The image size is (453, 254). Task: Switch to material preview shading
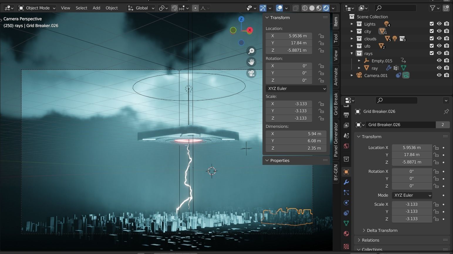(319, 8)
